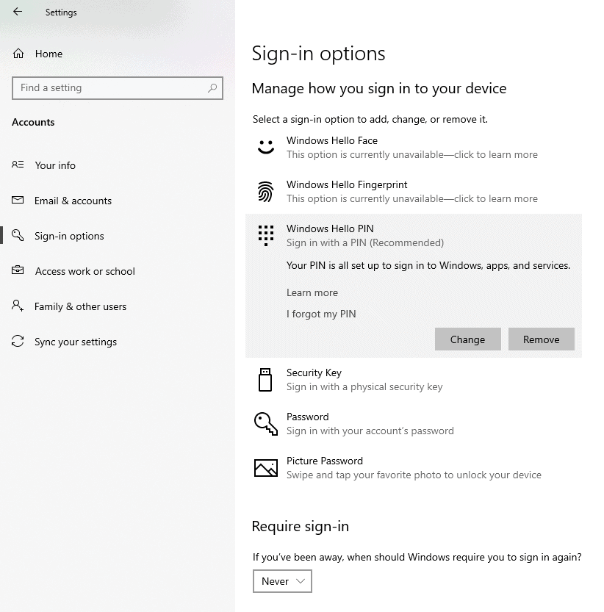
Task: Click the Password key icon
Action: [265, 423]
